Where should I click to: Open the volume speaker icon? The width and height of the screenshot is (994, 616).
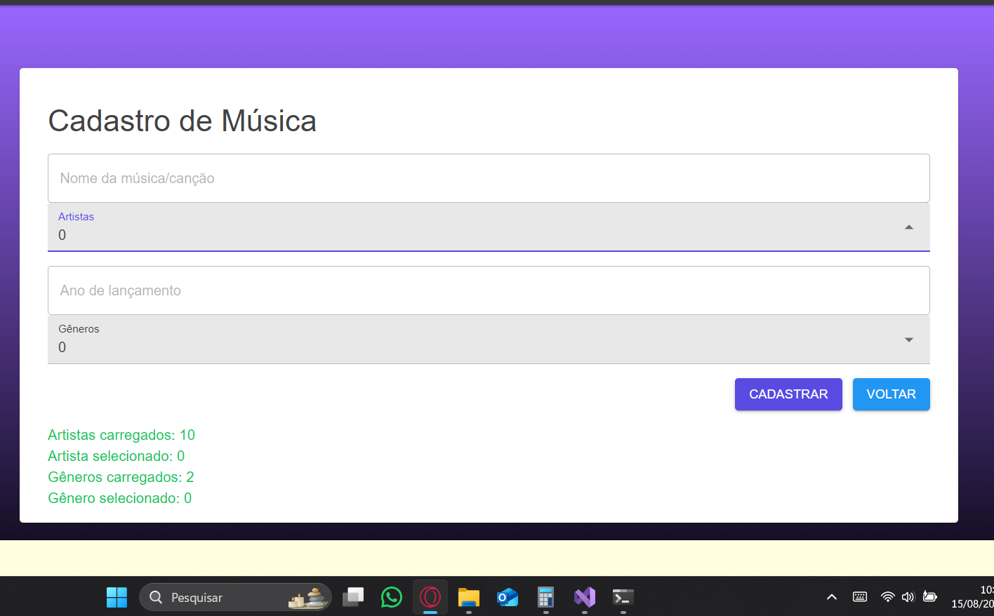(x=908, y=597)
